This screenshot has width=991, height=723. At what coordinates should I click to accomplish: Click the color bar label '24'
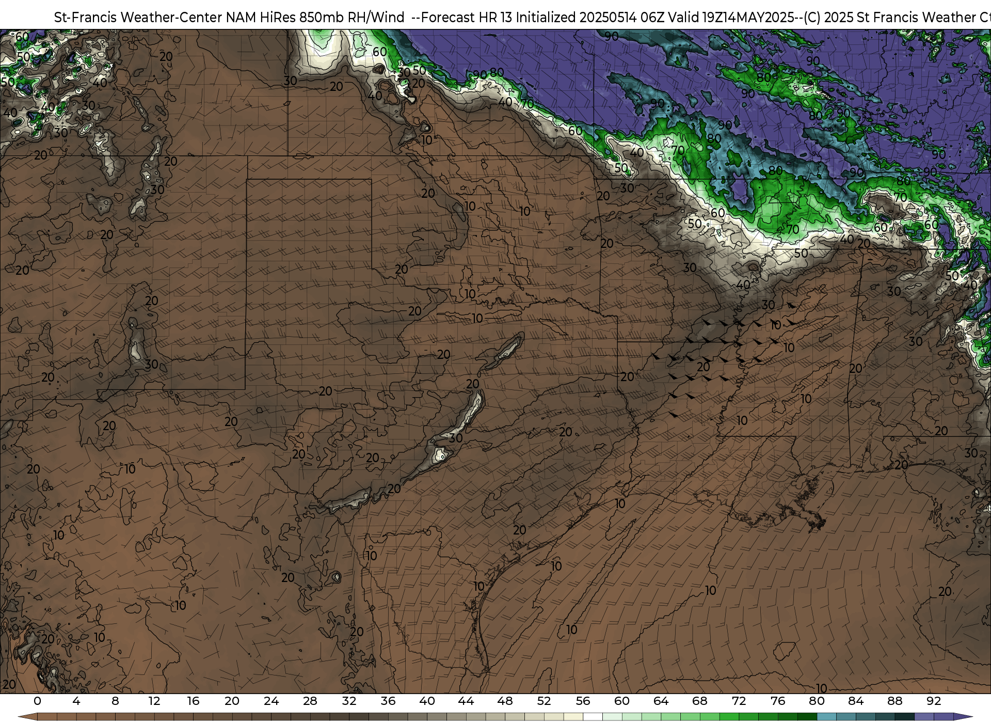coord(271,701)
